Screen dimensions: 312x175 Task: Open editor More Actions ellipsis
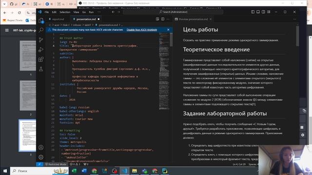tap(168, 19)
